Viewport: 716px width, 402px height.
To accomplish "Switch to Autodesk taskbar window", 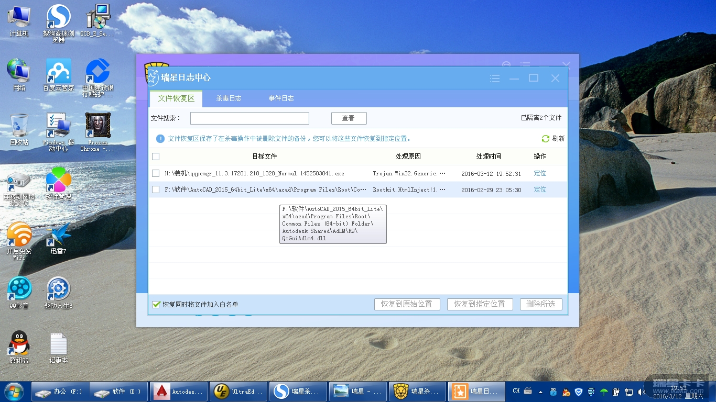I will [x=179, y=392].
